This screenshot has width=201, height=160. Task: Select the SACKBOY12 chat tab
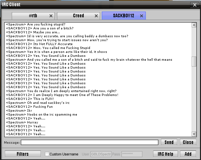click(x=124, y=16)
